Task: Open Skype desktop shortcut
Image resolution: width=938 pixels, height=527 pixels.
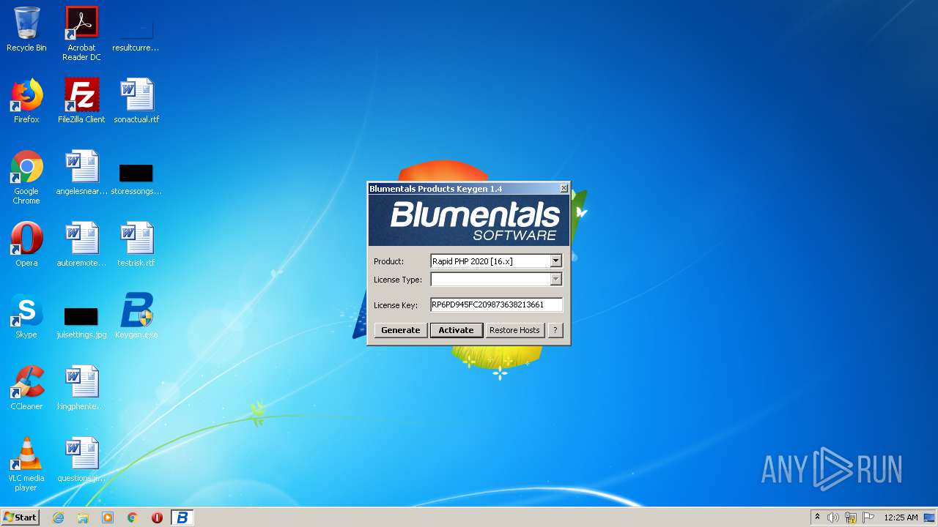Action: (x=26, y=316)
